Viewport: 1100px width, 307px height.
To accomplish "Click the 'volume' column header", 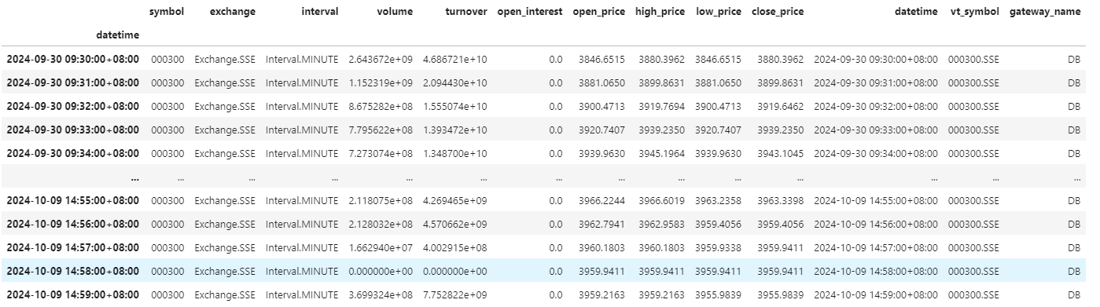I will tap(395, 13).
